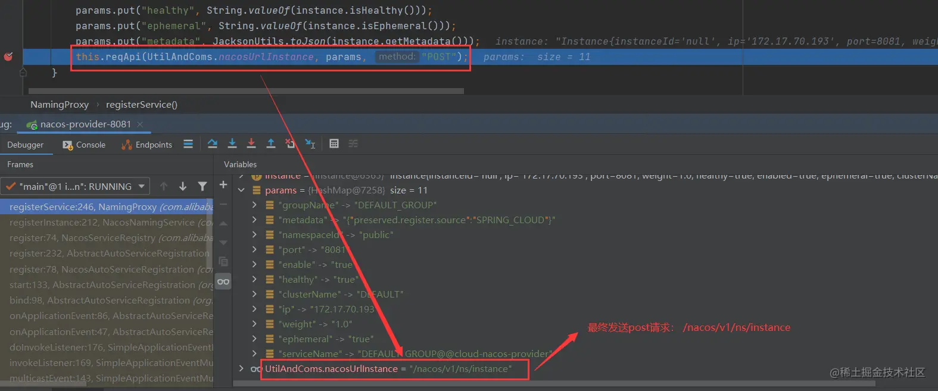Click the Step Out icon
This screenshot has width=938, height=391.
(271, 143)
